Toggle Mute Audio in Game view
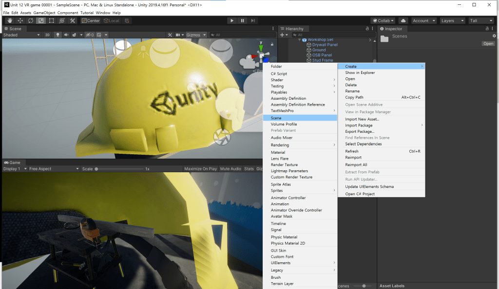Viewport: 499px width, 289px height. pos(230,169)
